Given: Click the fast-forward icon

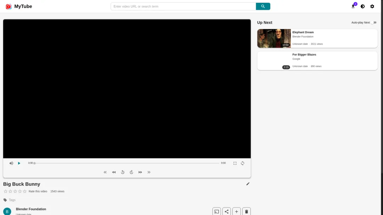Looking at the screenshot, I should [140, 172].
